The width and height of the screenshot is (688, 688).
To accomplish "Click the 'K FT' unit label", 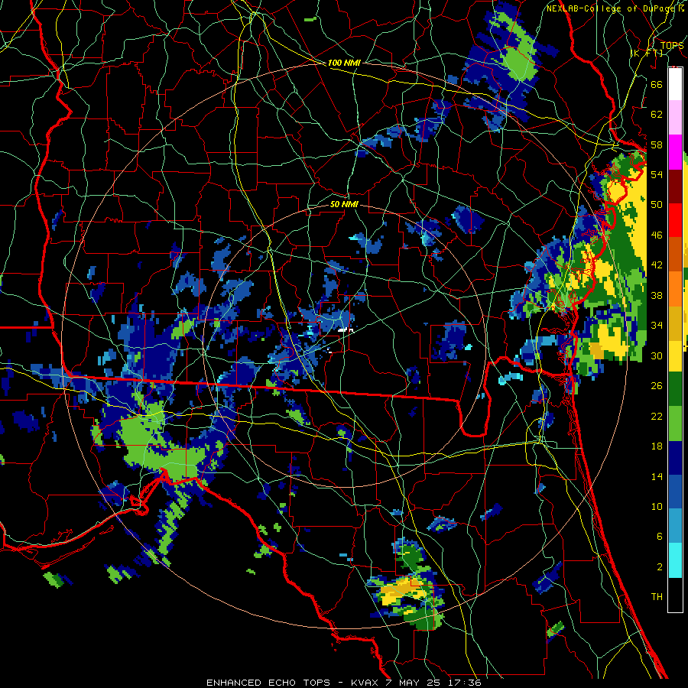I will click(x=647, y=53).
